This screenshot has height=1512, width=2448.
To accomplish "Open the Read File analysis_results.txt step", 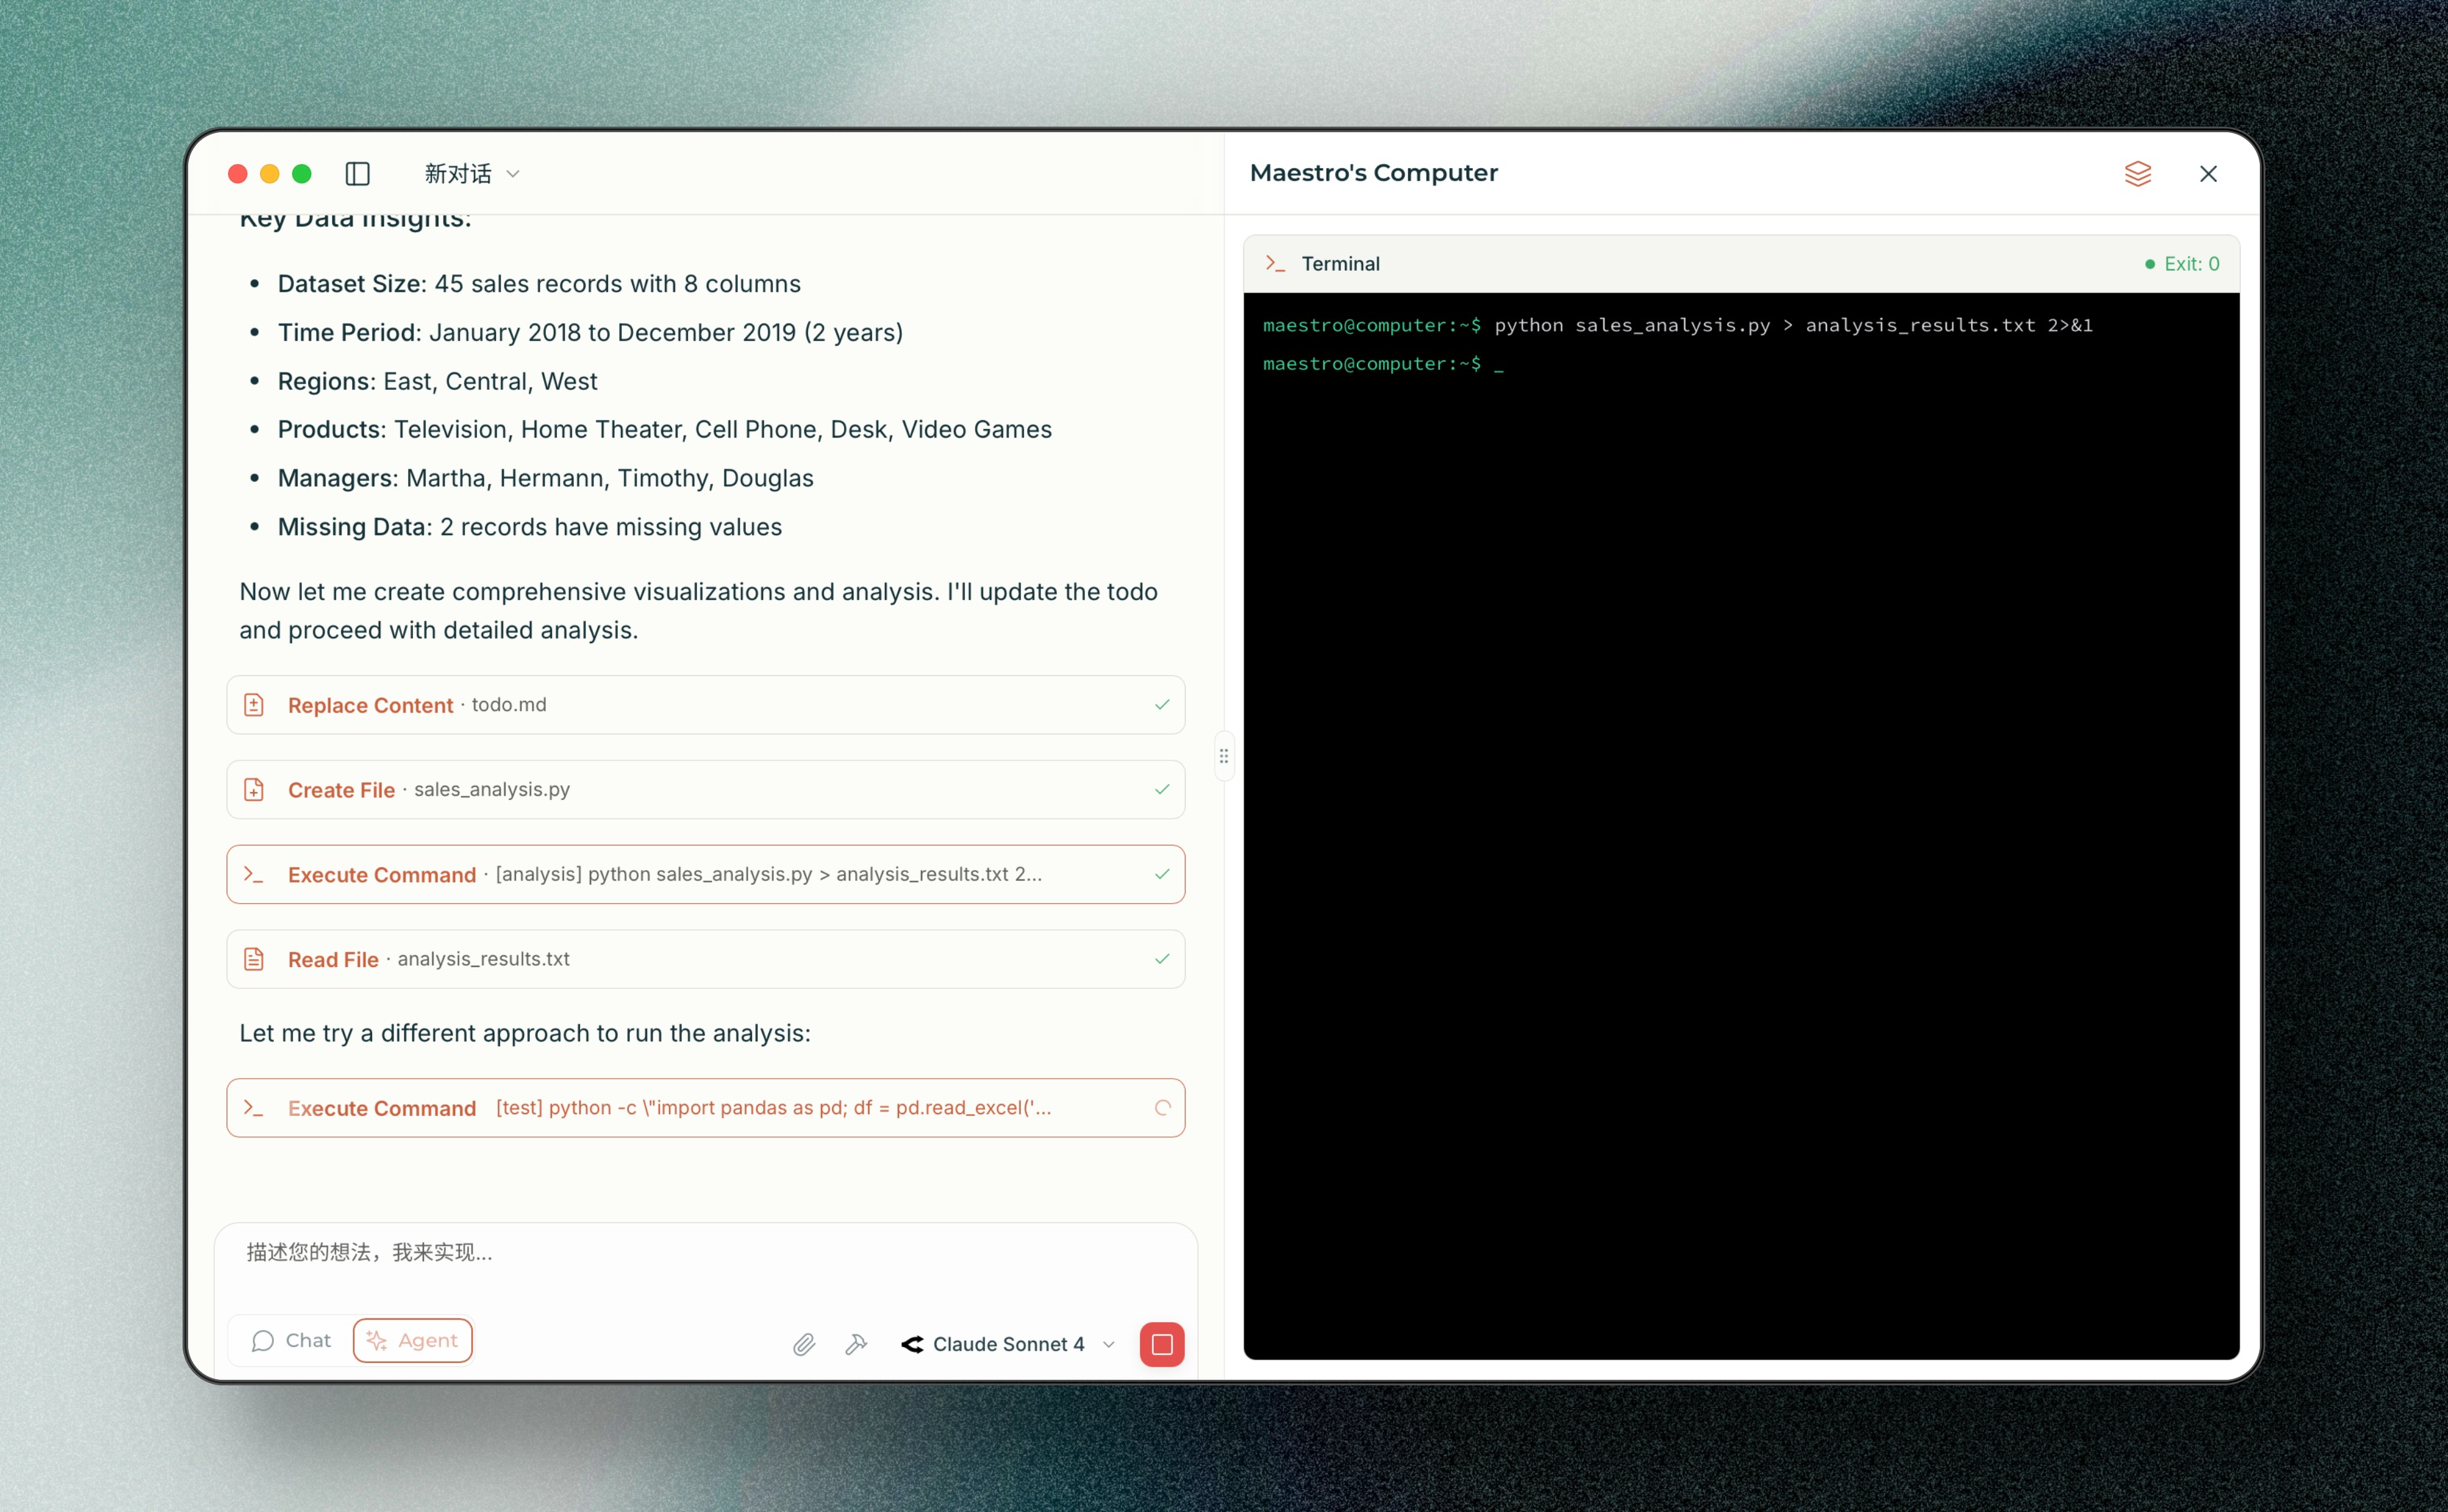I will tap(705, 959).
